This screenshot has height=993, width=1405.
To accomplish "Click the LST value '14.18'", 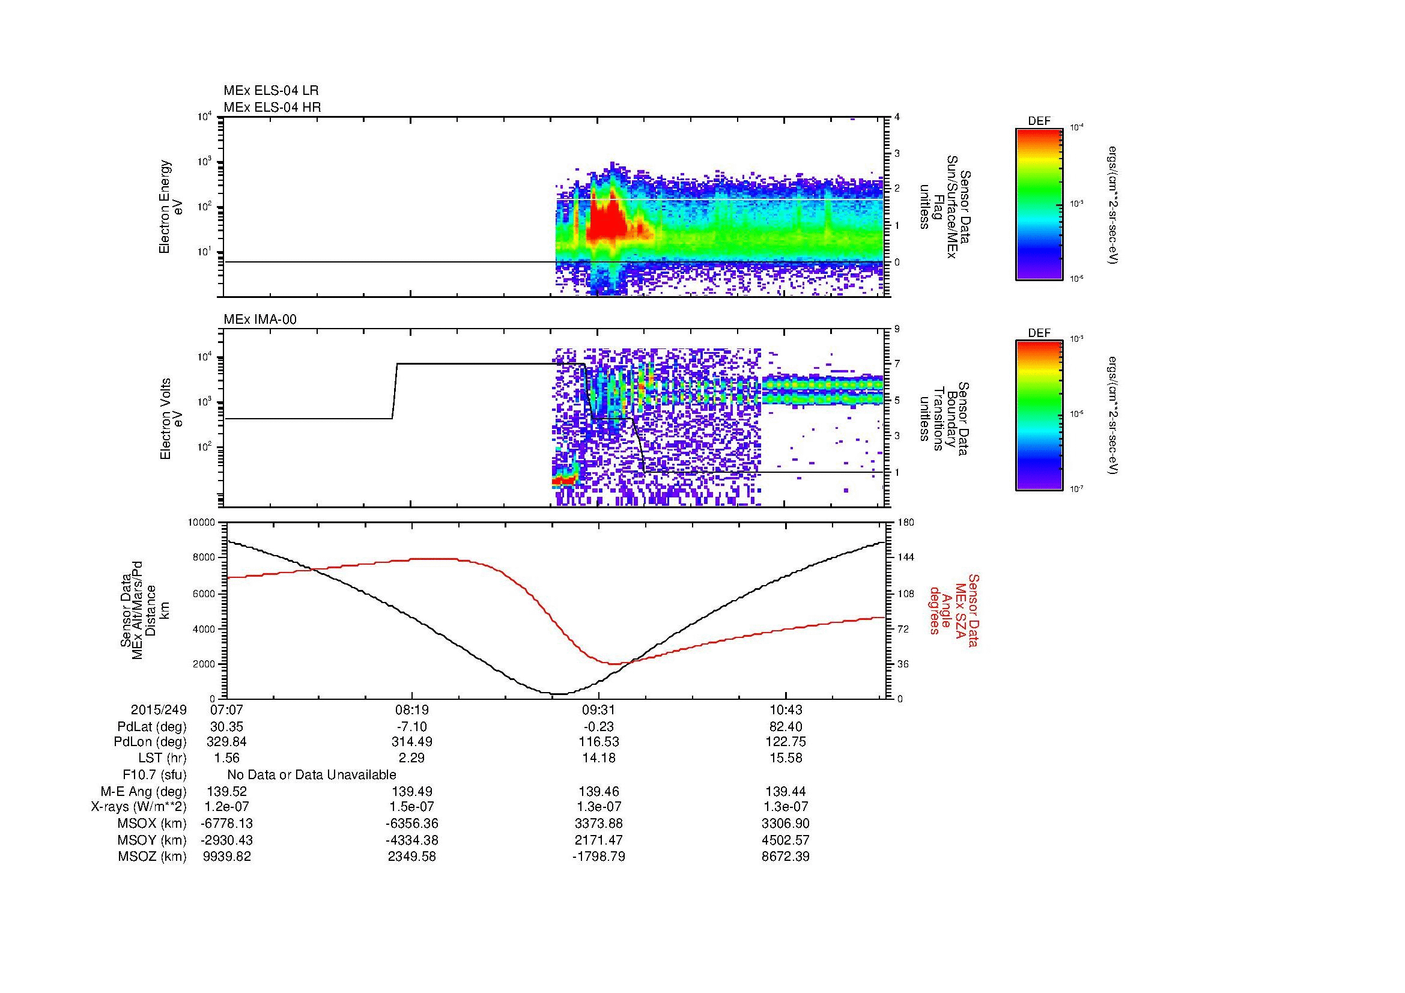I will [598, 758].
